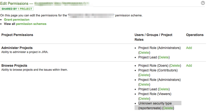This screenshot has width=209, height=111.
Task: Delete the Viewers project role
Action: tap(144, 98)
